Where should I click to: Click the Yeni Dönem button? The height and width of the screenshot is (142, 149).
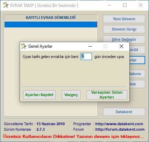124,19
